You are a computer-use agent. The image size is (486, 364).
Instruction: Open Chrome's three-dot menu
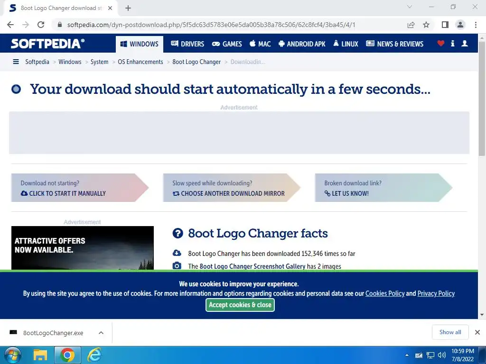(476, 25)
